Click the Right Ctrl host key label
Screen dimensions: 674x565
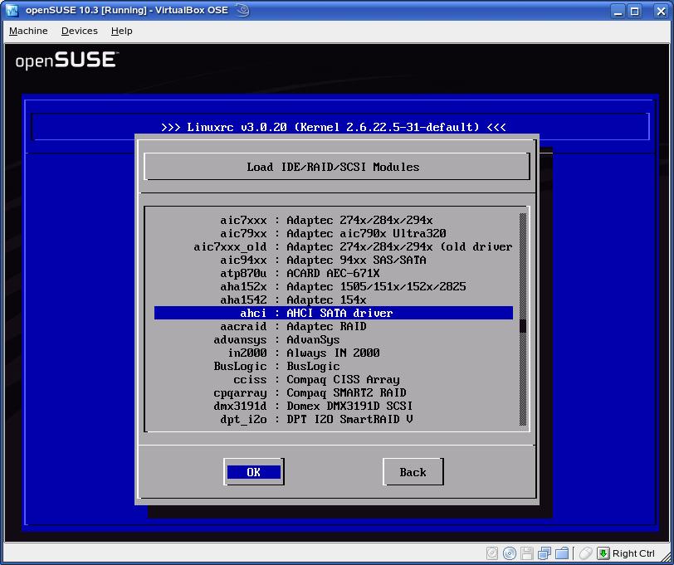633,553
